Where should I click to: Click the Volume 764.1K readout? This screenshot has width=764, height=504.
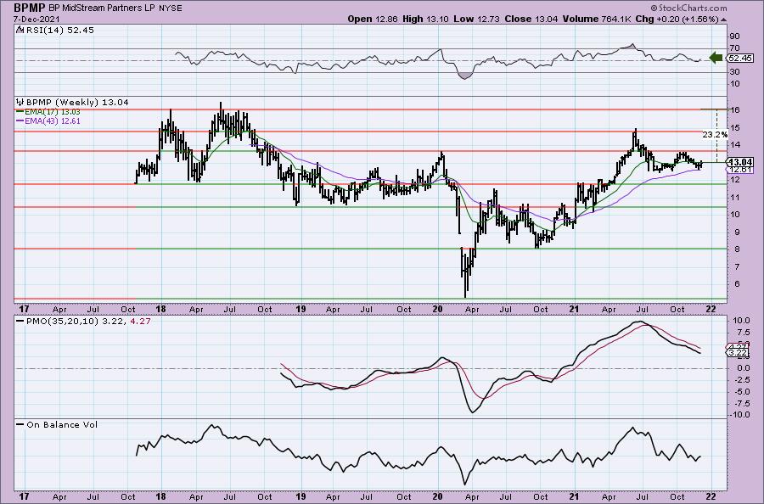point(598,19)
